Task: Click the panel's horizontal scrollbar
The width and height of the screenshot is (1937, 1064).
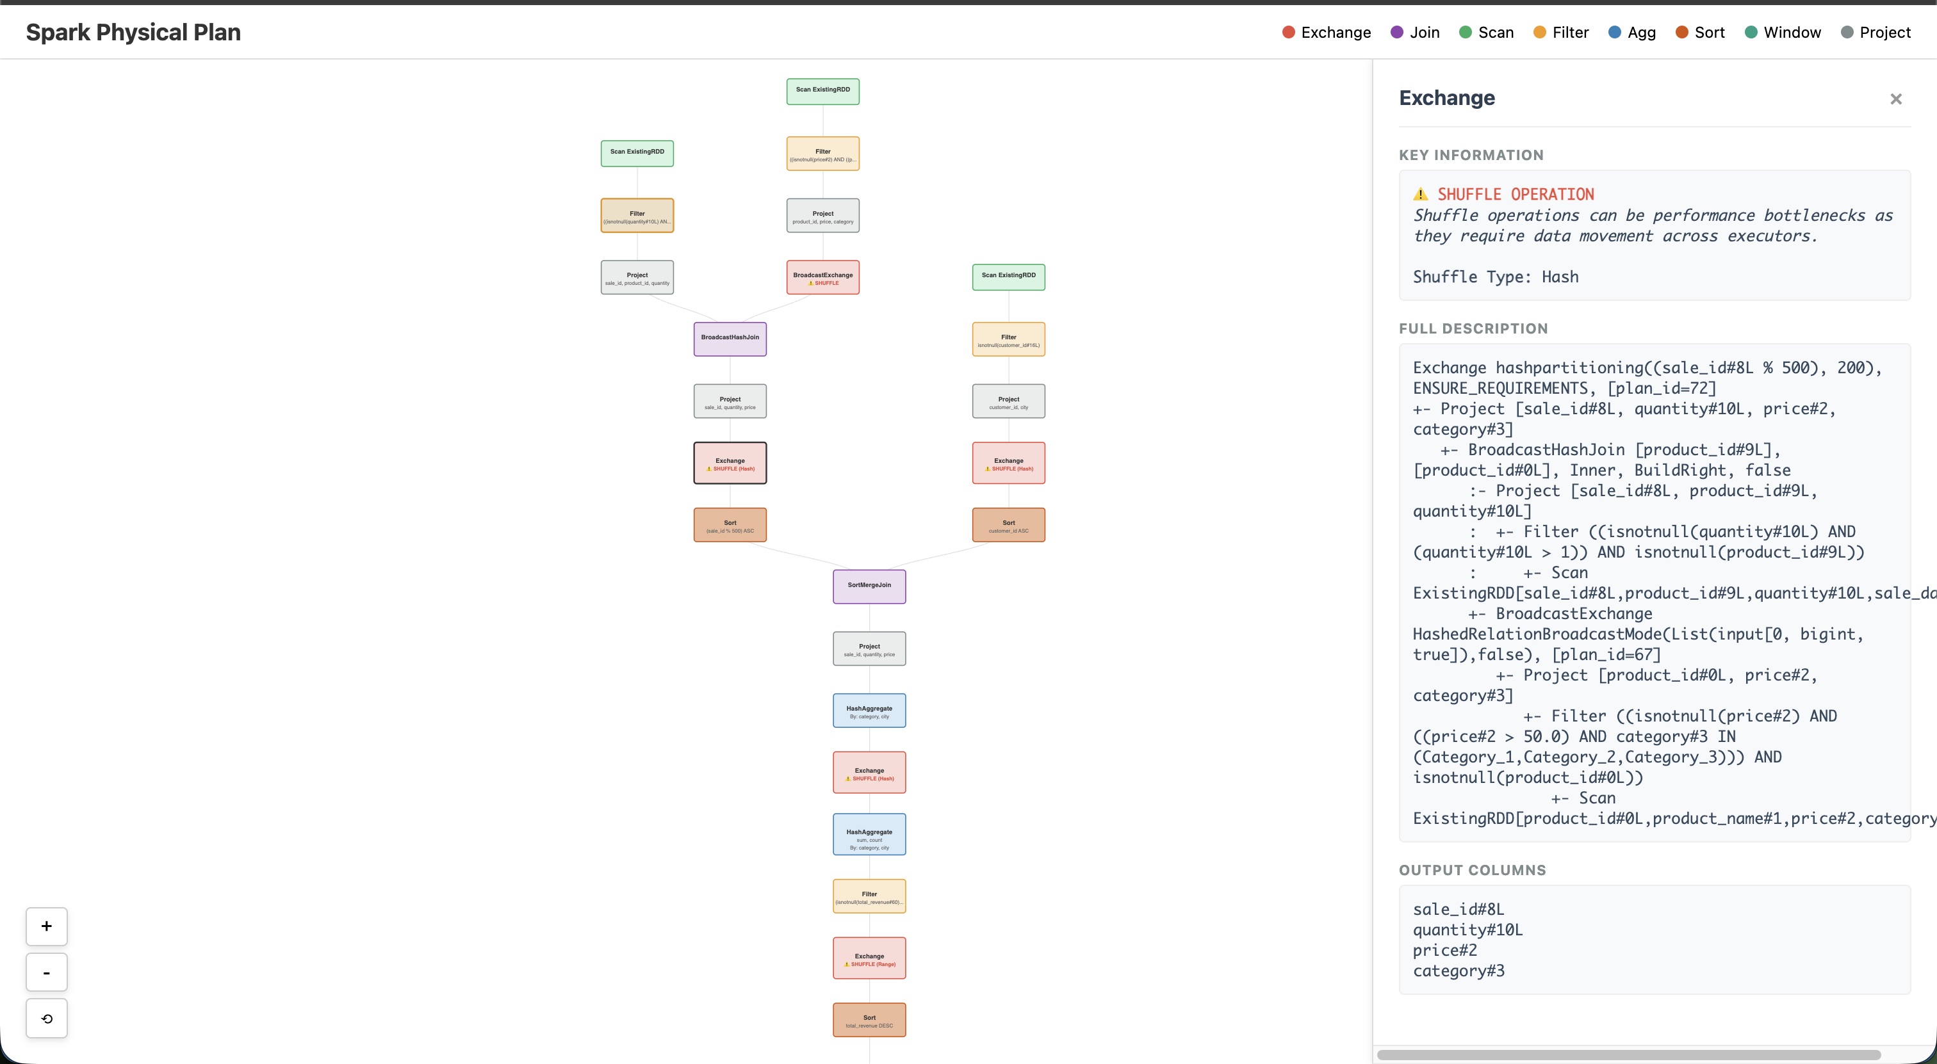Action: [1629, 1055]
